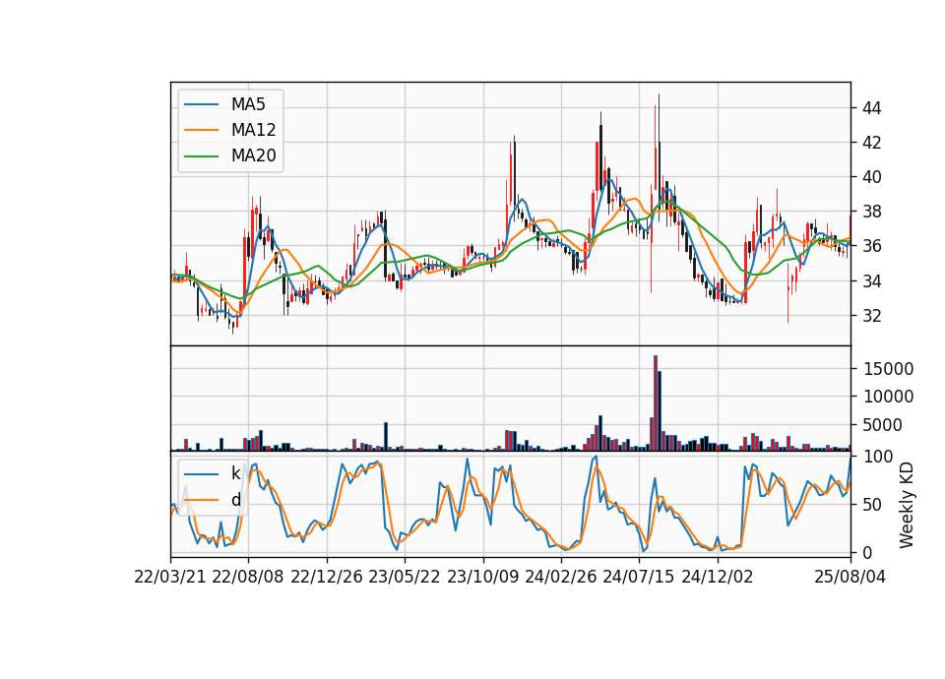This screenshot has width=945, height=679.
Task: Click the 22/08/08 date tick label
Action: 248,577
